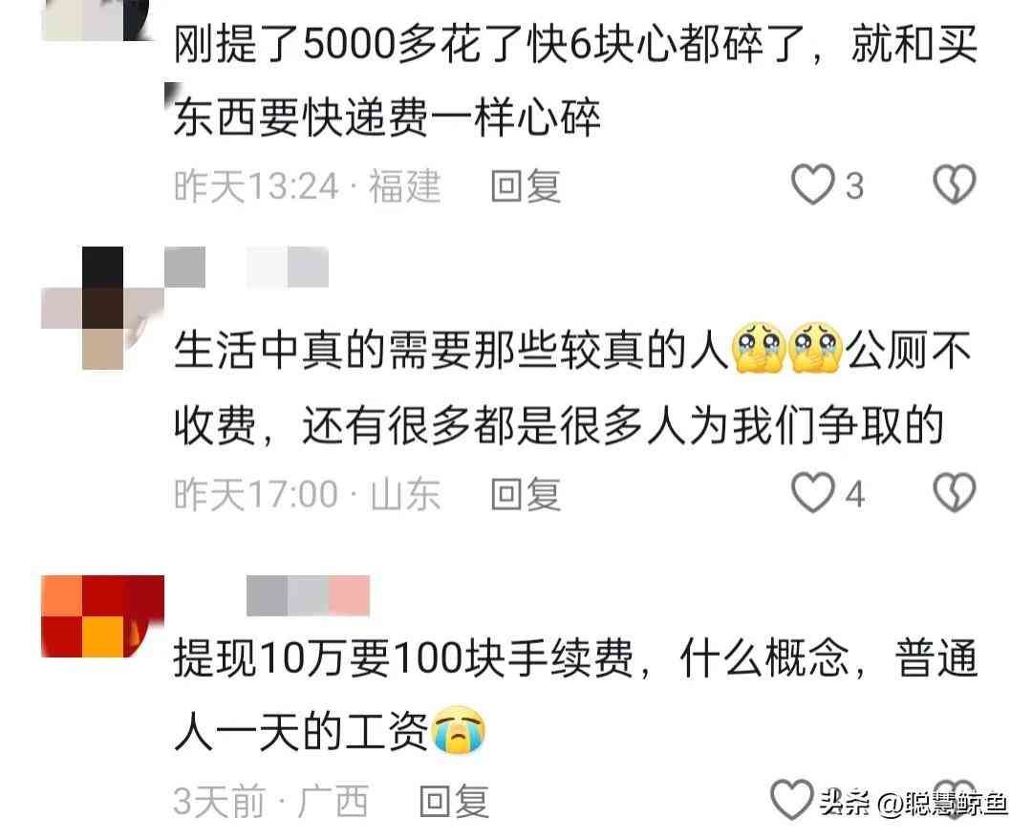Dislike the Fujian comment with broken heart
The width and height of the screenshot is (1032, 840).
point(955,185)
